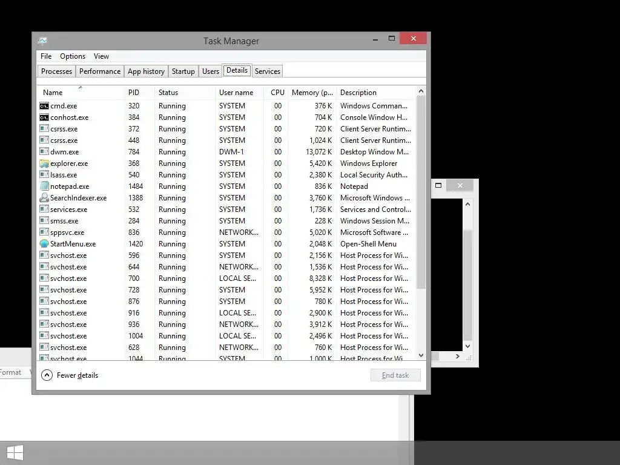
Task: Click the process list scroll down arrow
Action: (x=421, y=355)
